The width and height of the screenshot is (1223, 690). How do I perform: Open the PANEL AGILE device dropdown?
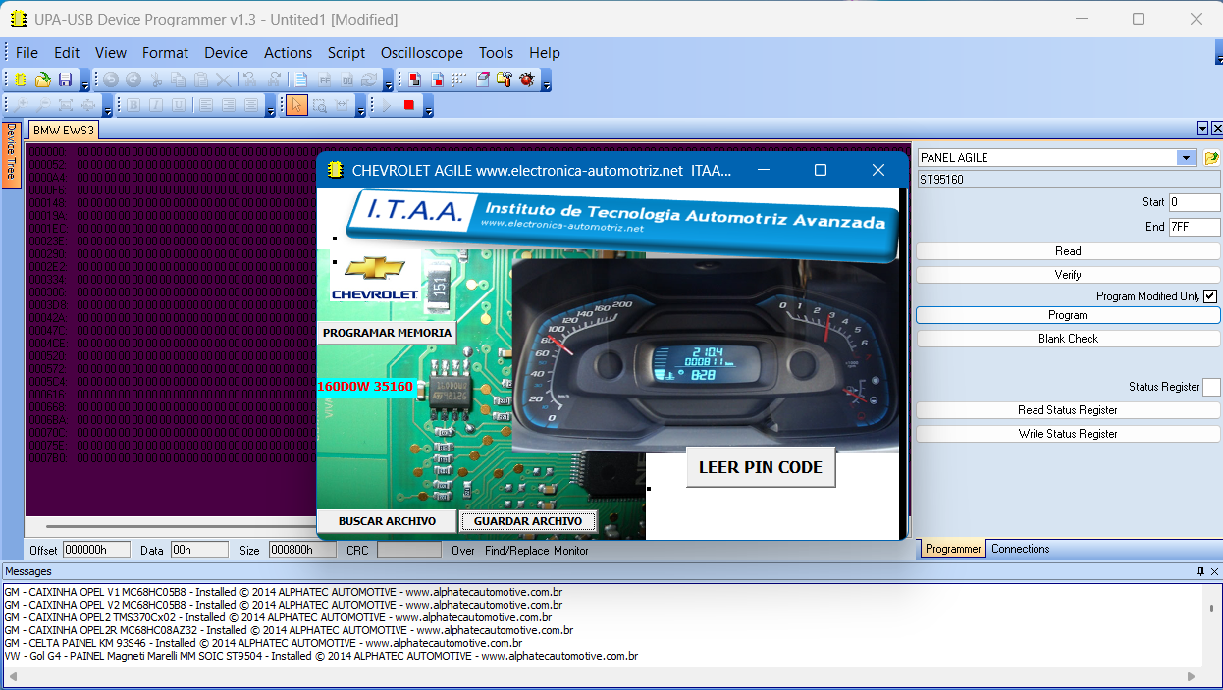pos(1186,158)
